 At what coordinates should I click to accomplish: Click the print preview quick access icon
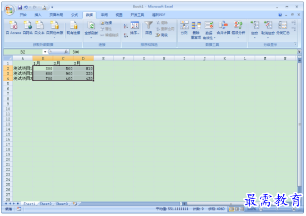[44, 8]
